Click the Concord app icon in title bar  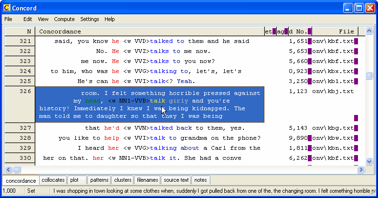coord(7,8)
